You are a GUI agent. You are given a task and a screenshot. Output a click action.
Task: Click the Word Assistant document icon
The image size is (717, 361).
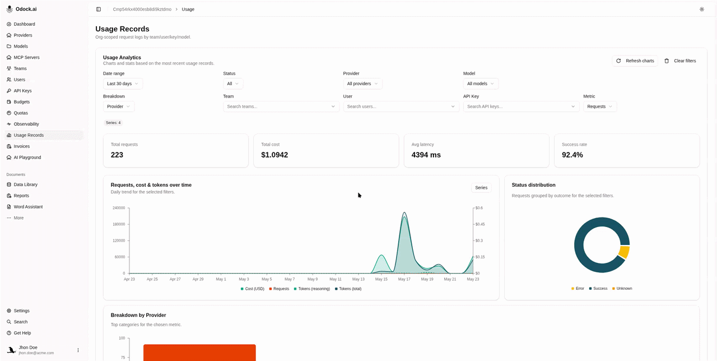9,207
